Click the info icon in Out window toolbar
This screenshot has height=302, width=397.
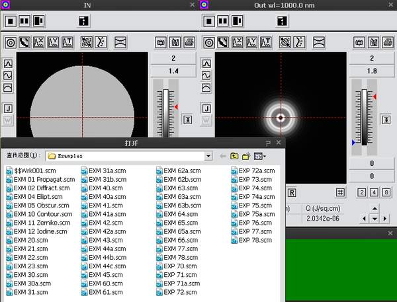(x=283, y=20)
